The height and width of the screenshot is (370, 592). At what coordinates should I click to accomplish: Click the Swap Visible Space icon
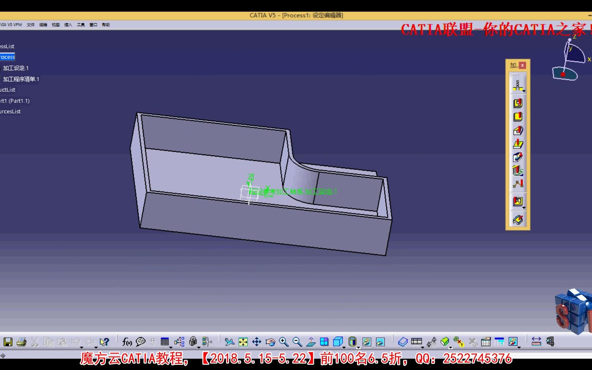(380, 342)
